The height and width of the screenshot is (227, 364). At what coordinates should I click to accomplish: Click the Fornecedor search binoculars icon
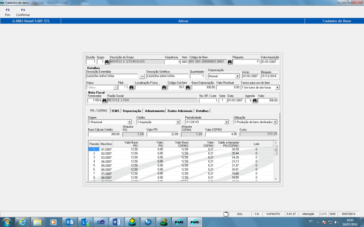(x=104, y=100)
